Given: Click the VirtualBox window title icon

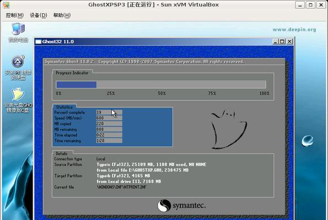Looking at the screenshot, I should (6, 5).
